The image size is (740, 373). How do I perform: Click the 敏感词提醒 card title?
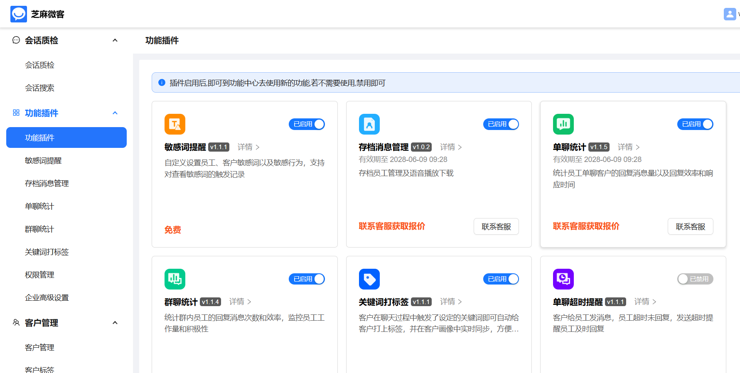(185, 147)
